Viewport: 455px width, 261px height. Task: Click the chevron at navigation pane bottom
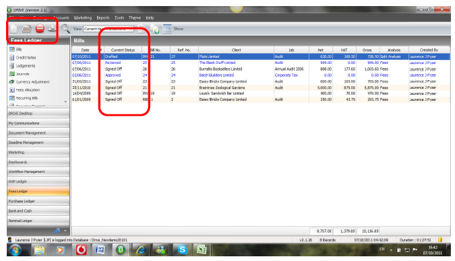[65, 231]
